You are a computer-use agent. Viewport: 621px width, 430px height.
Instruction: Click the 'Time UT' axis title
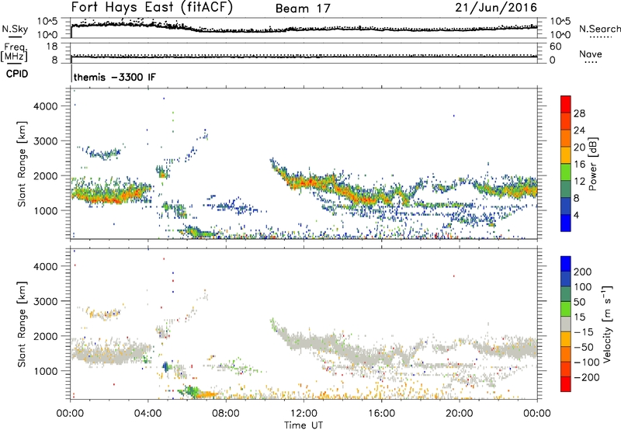point(304,425)
